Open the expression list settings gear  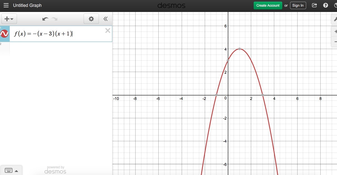[x=91, y=19]
